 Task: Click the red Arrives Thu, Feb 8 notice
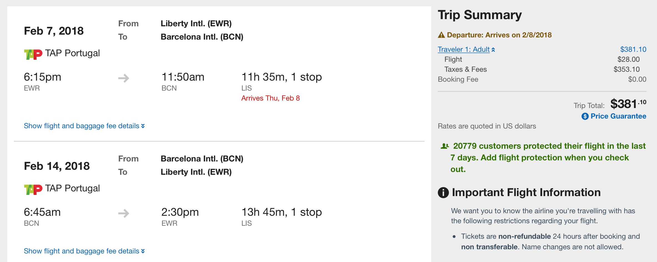click(271, 98)
